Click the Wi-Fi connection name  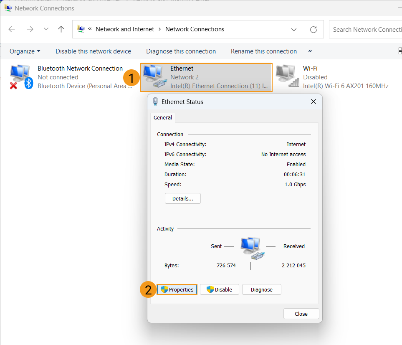(x=310, y=68)
